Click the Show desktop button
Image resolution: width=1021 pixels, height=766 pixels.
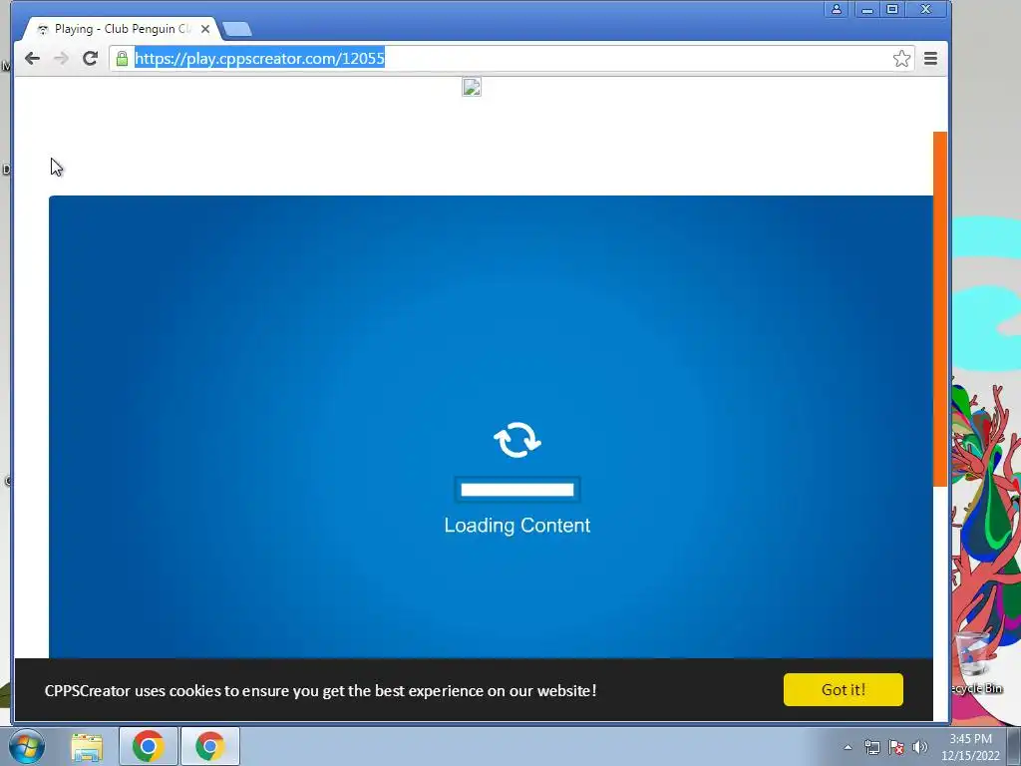click(1014, 746)
